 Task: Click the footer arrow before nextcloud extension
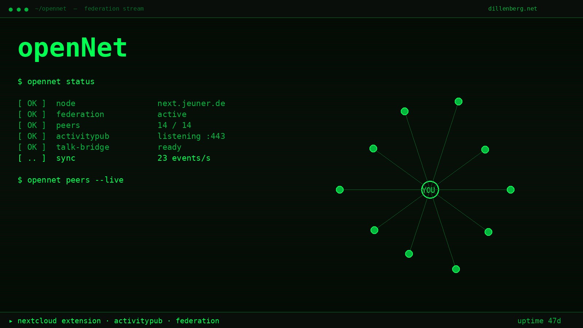click(11, 321)
